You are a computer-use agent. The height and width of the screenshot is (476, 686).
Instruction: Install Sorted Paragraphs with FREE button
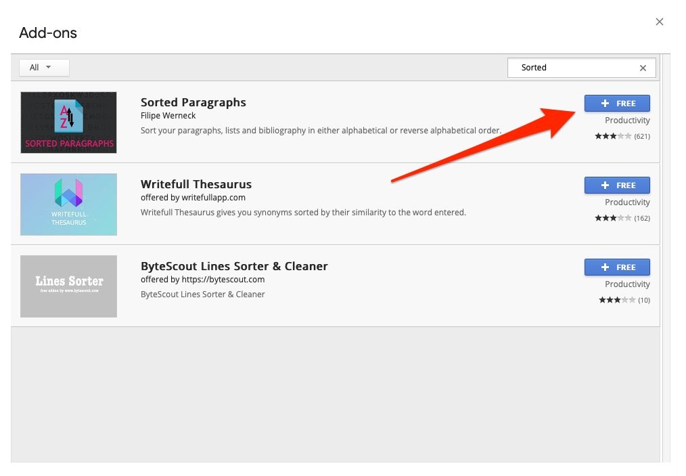[x=617, y=104]
